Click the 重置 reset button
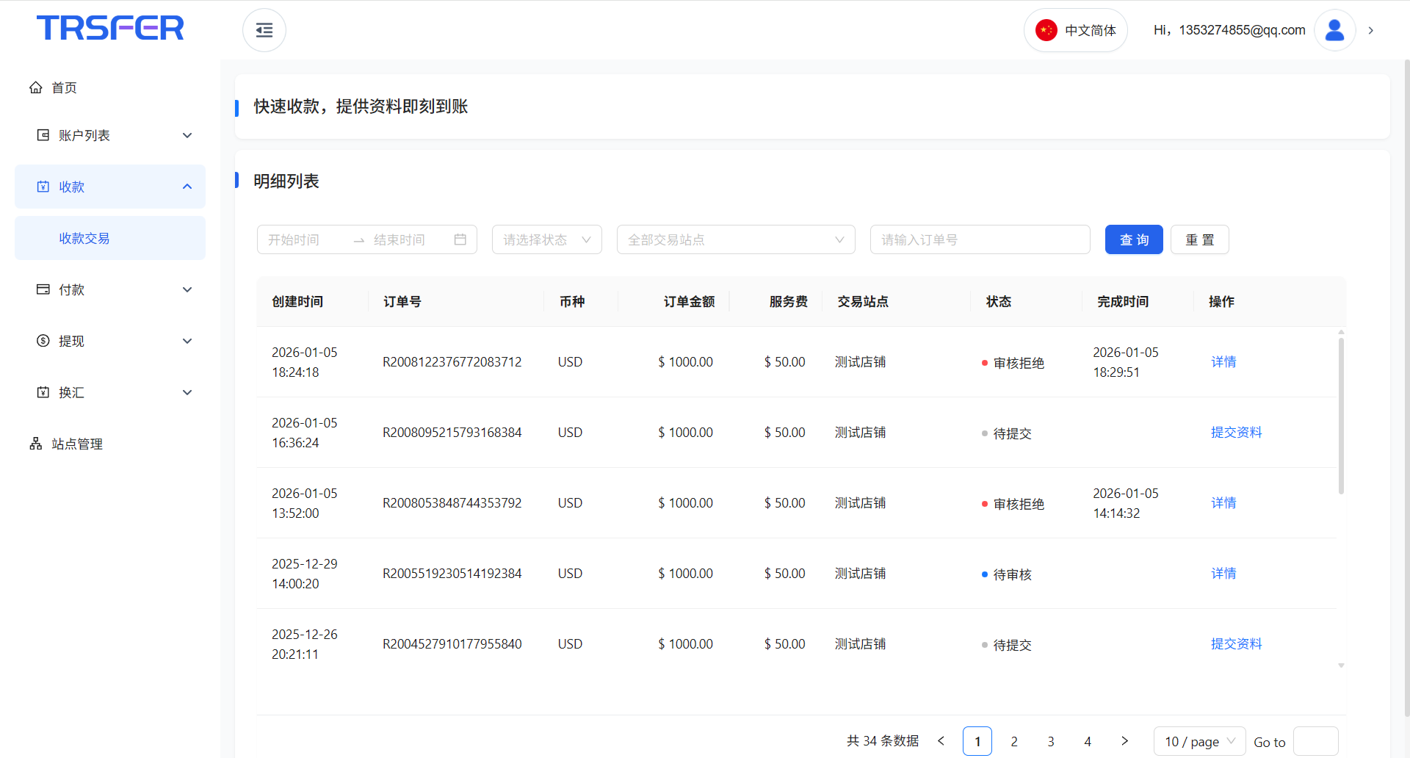The height and width of the screenshot is (758, 1410). [1199, 239]
